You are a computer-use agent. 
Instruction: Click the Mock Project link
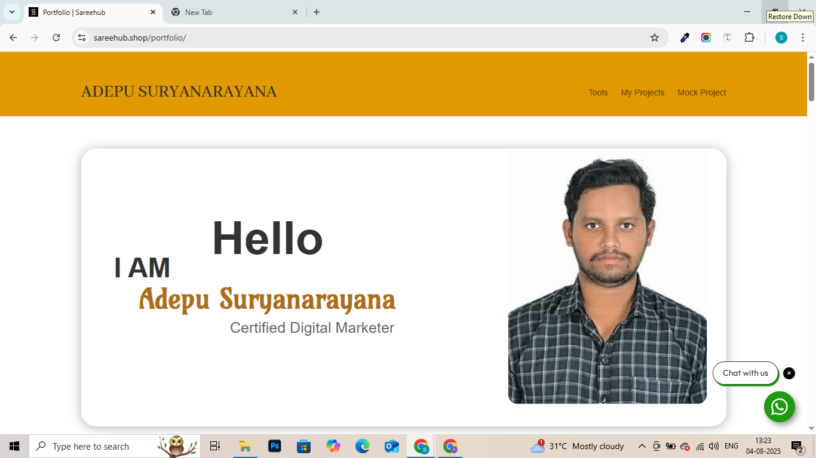coord(701,92)
